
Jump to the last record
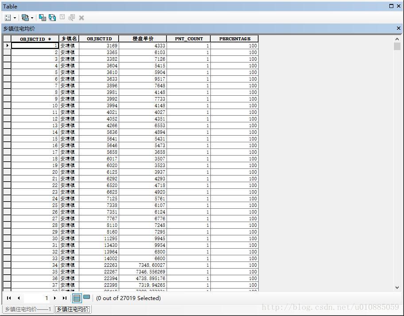click(x=64, y=298)
